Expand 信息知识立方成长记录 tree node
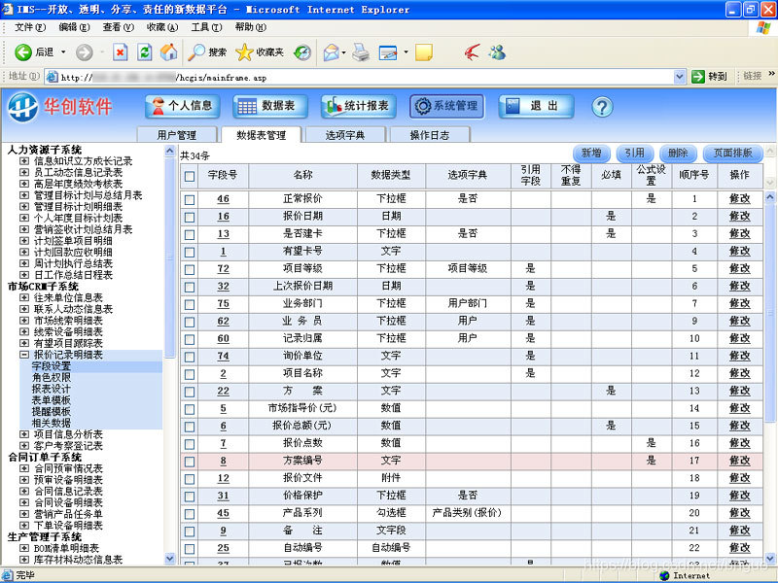Screen dimensions: 778x583 pyautogui.click(x=23, y=161)
